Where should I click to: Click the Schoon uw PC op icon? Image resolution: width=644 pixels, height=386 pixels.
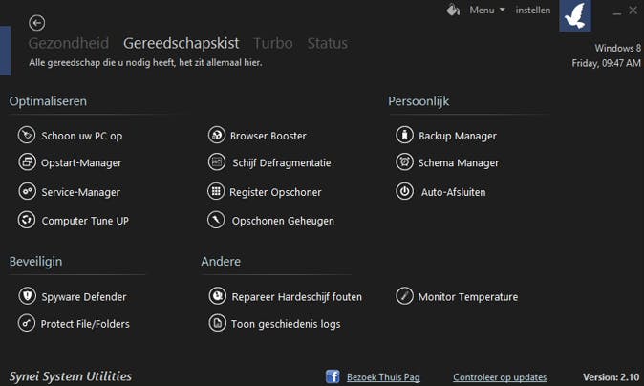pos(26,136)
